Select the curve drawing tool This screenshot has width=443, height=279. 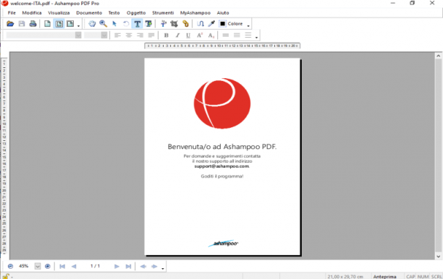pyautogui.click(x=201, y=24)
